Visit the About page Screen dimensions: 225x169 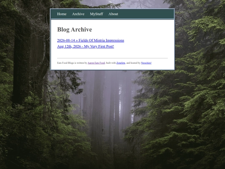(113, 14)
